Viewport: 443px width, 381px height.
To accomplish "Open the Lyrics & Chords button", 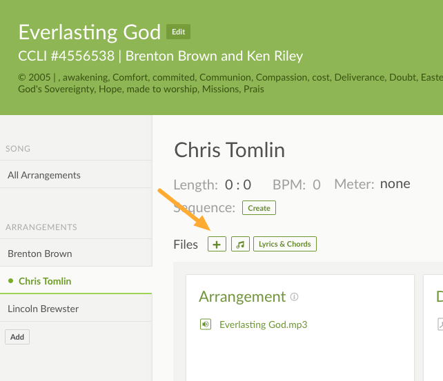I will [x=285, y=244].
